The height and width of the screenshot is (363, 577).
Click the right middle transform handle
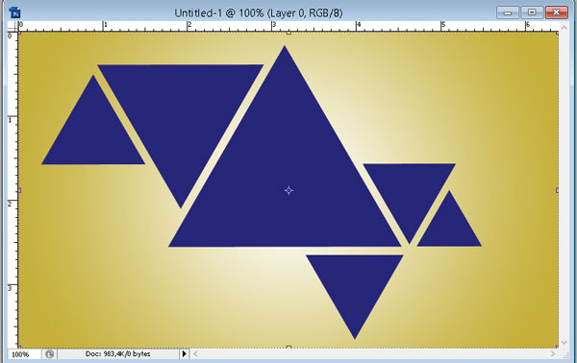click(557, 190)
